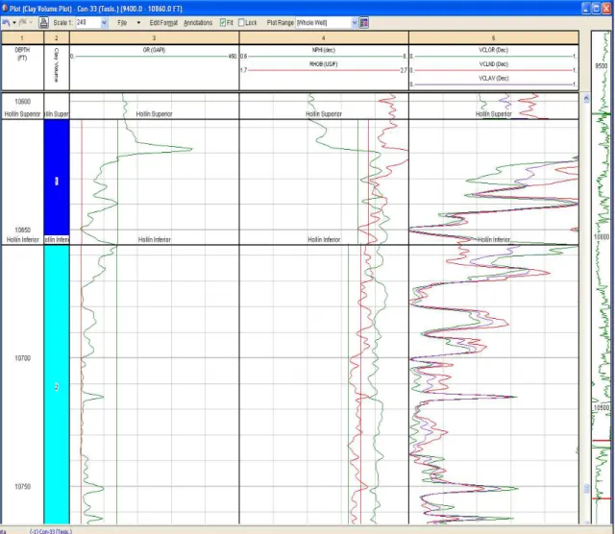
Task: Click the VCLND (Dec) curve header
Action: 493,64
